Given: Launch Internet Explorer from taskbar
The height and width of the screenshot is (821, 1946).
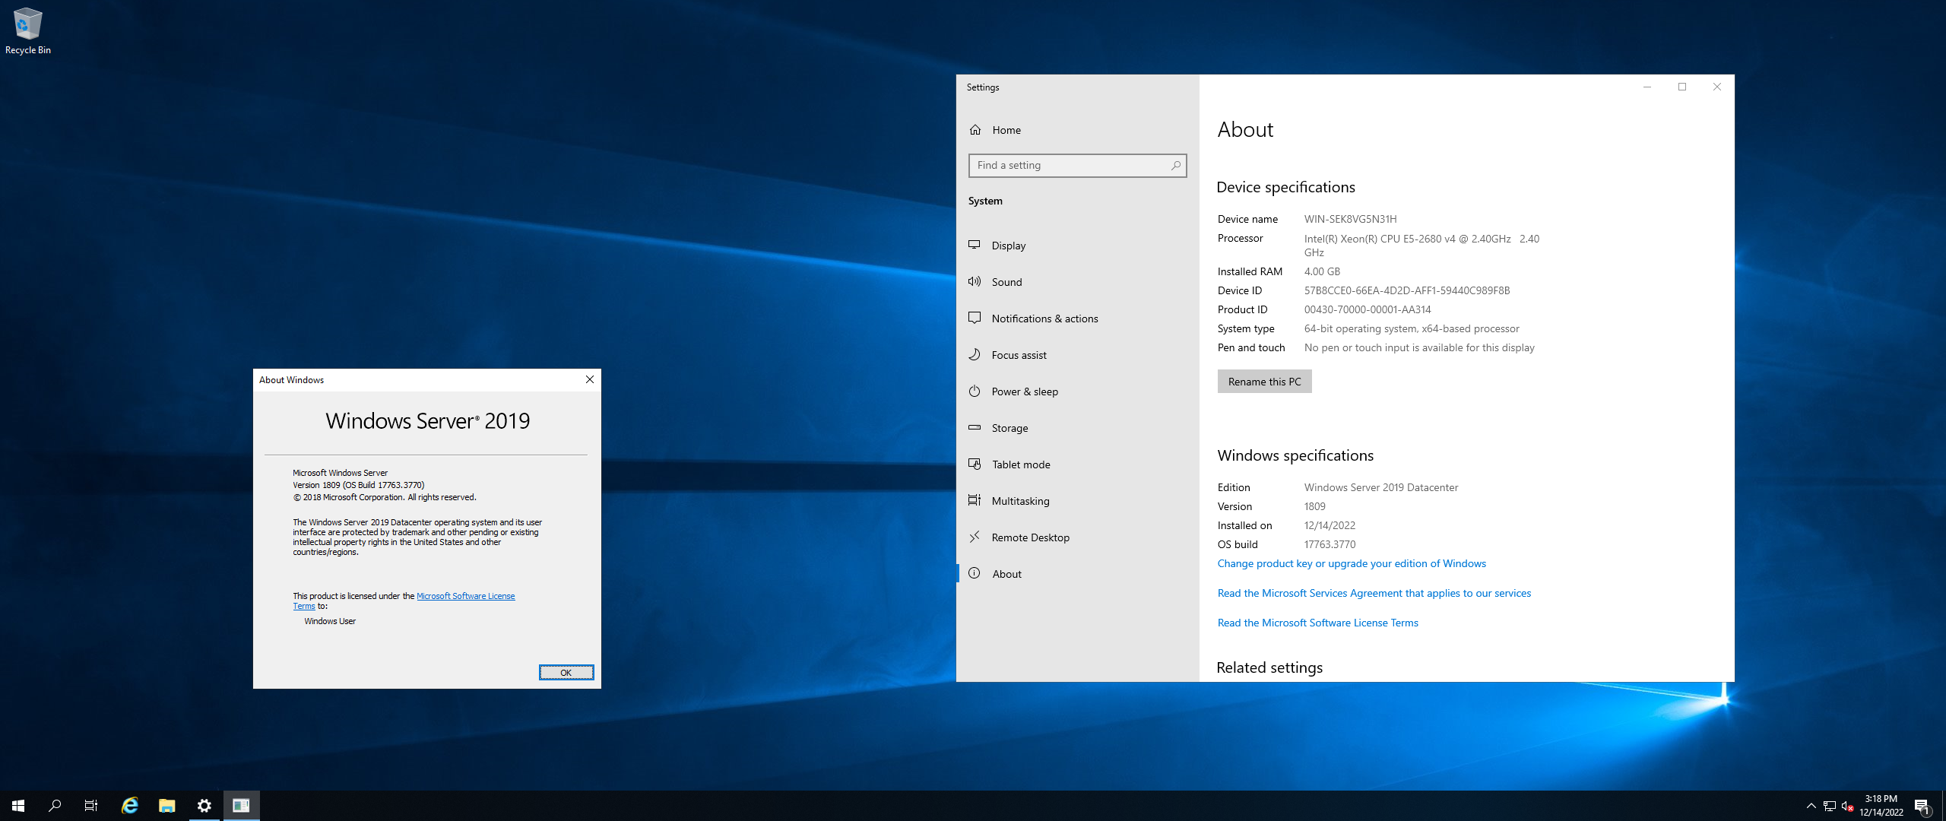Looking at the screenshot, I should (130, 806).
